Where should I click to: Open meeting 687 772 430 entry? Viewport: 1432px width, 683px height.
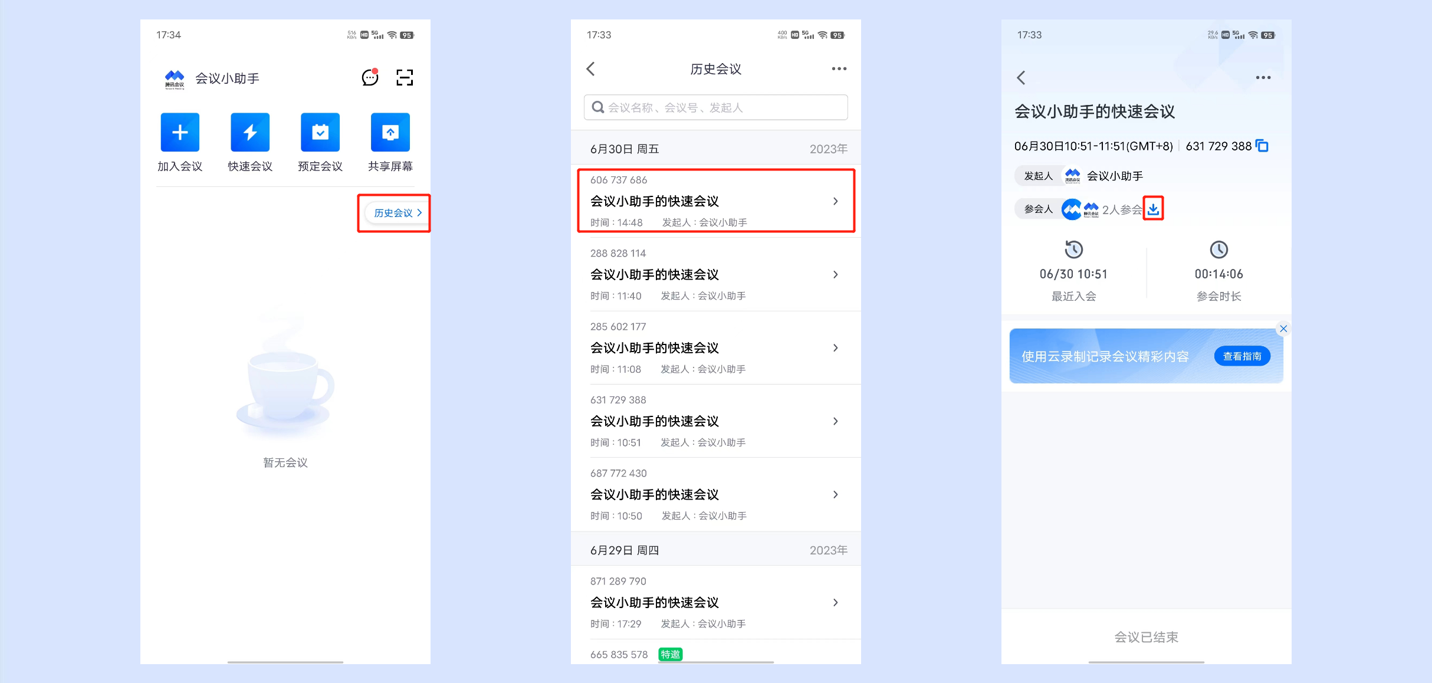click(716, 494)
